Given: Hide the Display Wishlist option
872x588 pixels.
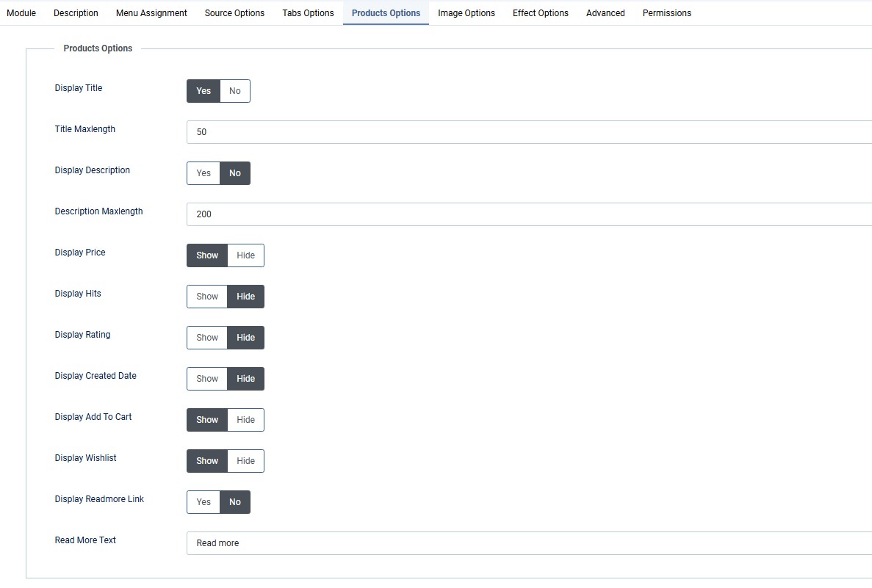Looking at the screenshot, I should 245,461.
